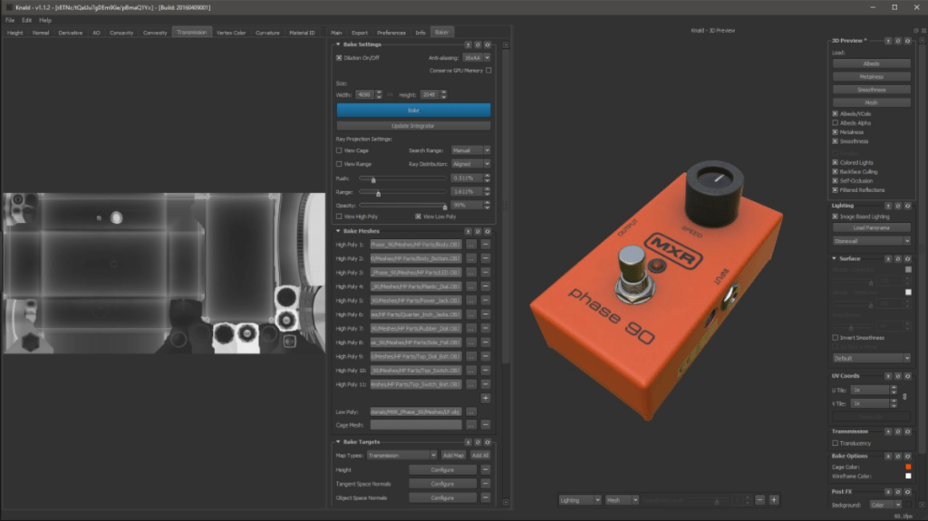Viewport: 928px width, 521px height.
Task: Enable Conserve GPU Memory
Action: tap(488, 70)
